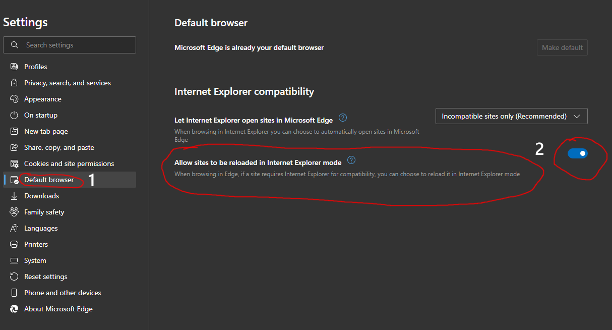Screen dimensions: 612x330
Task: Click the On startup power icon
Action: pos(14,115)
